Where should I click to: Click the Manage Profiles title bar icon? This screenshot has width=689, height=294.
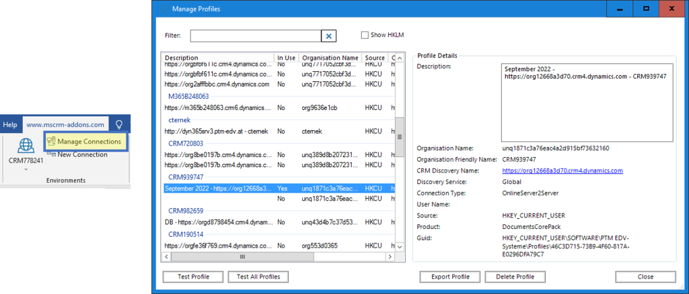(x=164, y=9)
